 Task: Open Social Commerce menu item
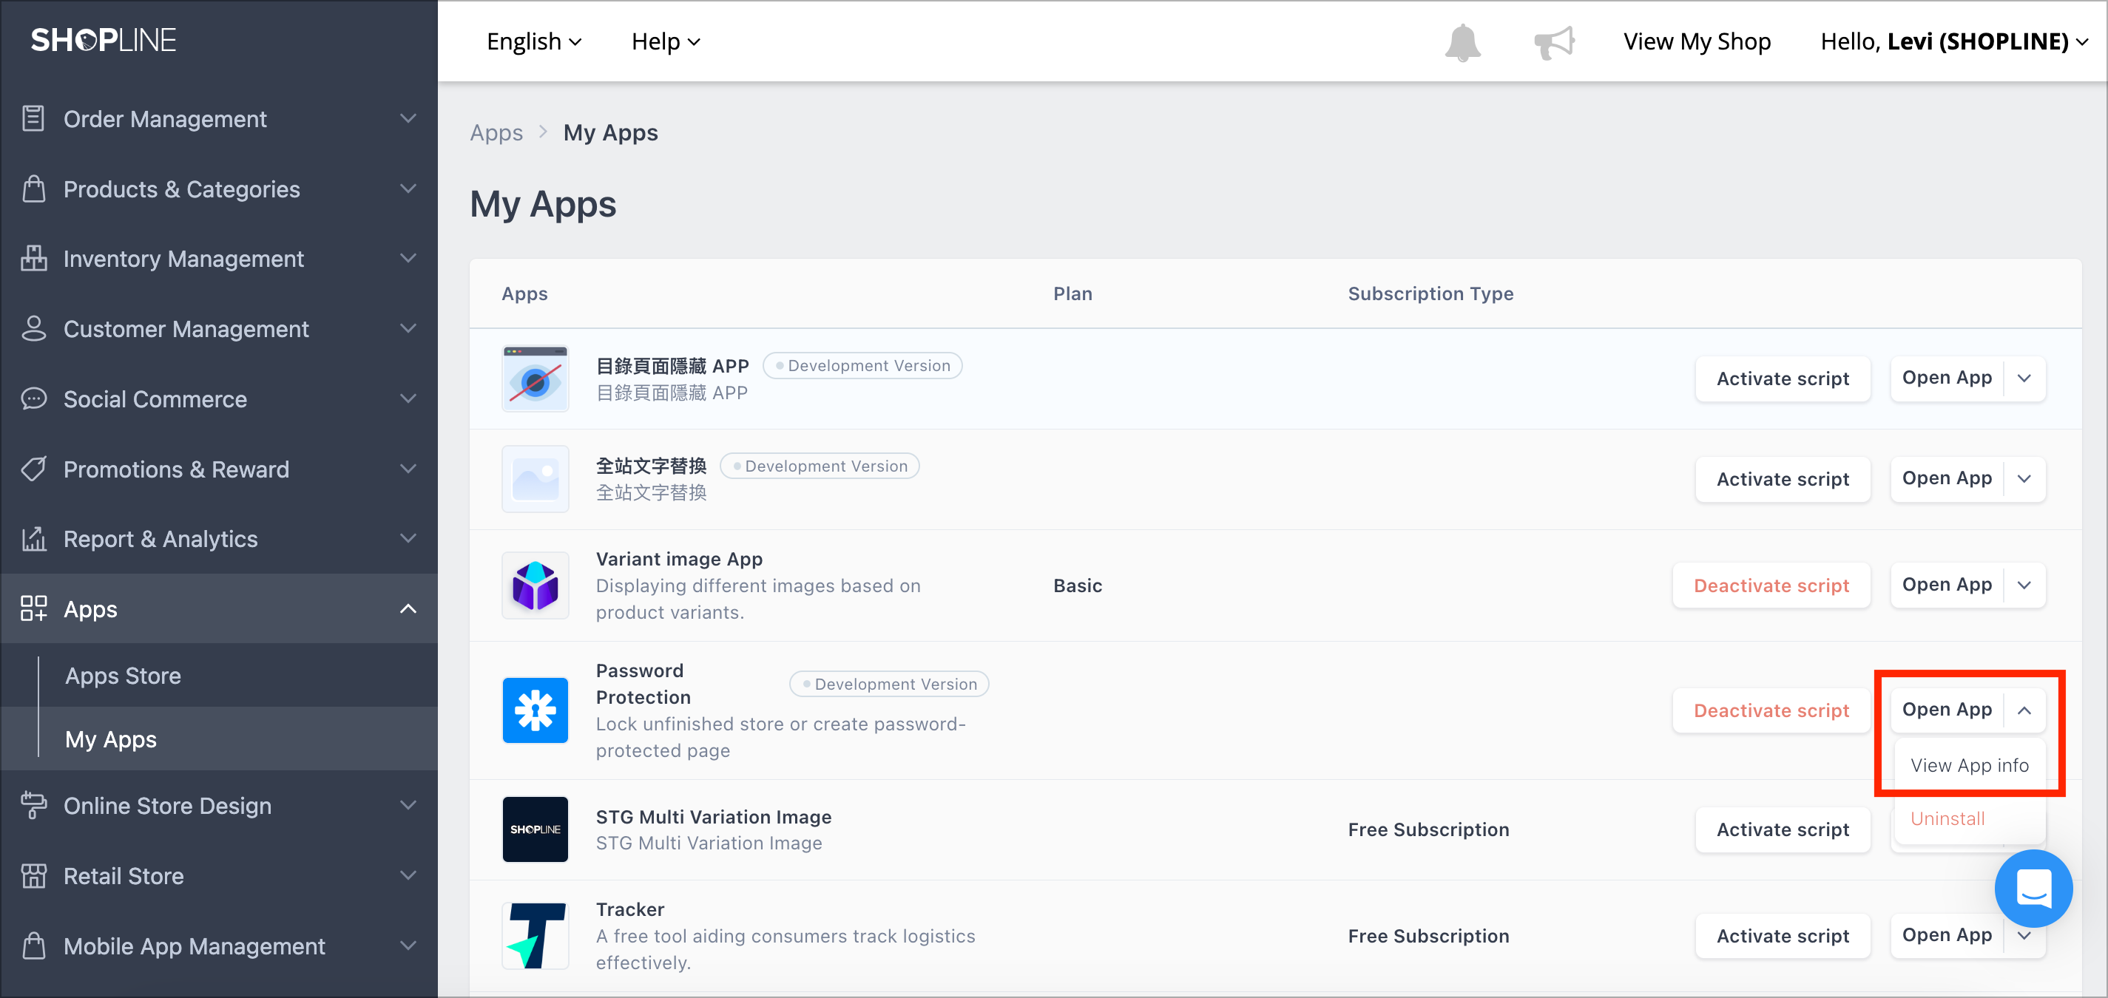click(x=220, y=399)
